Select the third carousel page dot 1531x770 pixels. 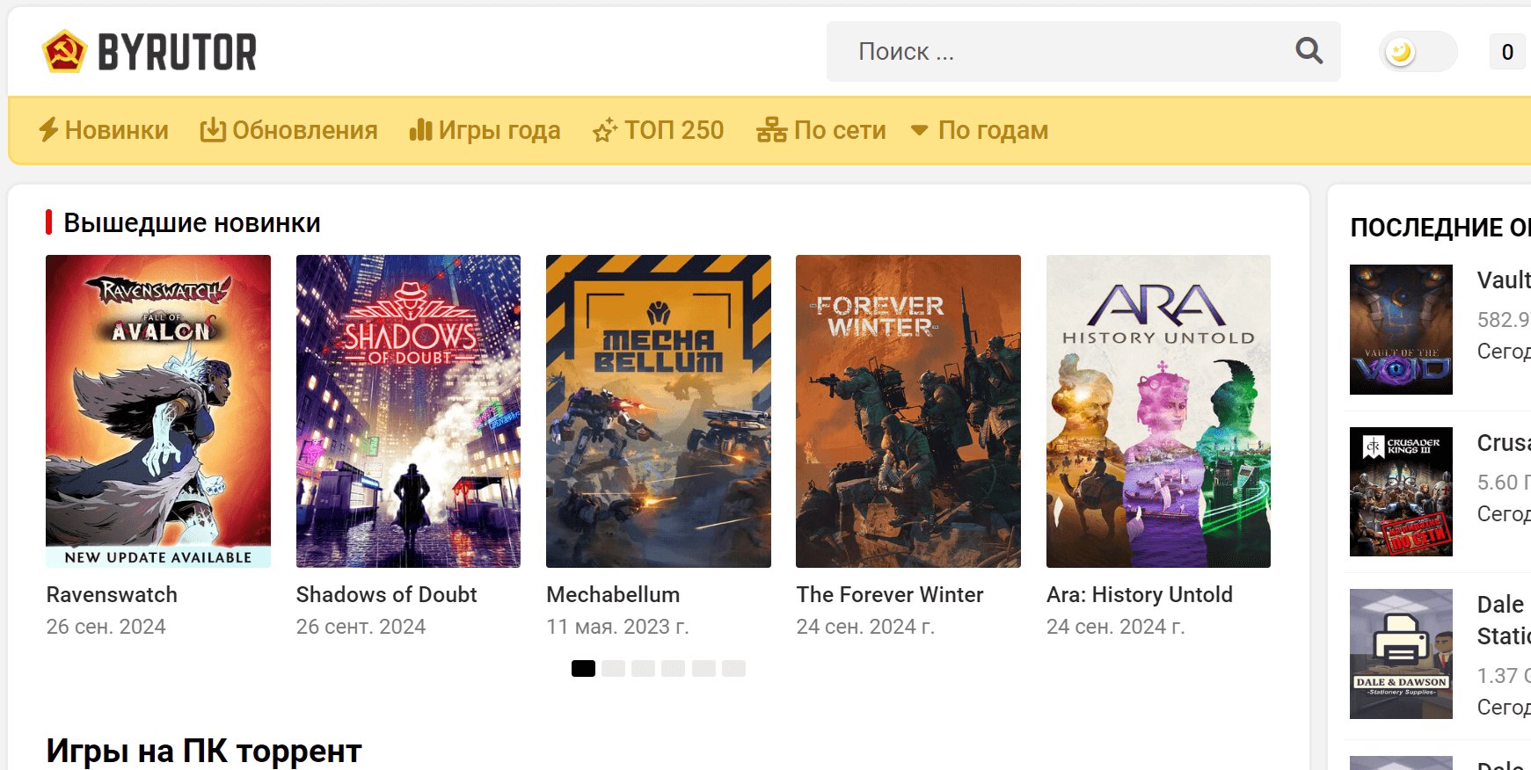(x=644, y=669)
